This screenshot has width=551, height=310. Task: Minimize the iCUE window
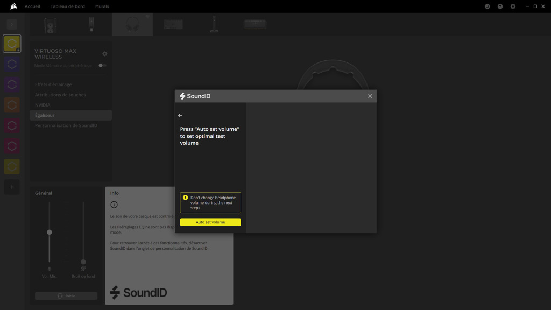pos(527,6)
